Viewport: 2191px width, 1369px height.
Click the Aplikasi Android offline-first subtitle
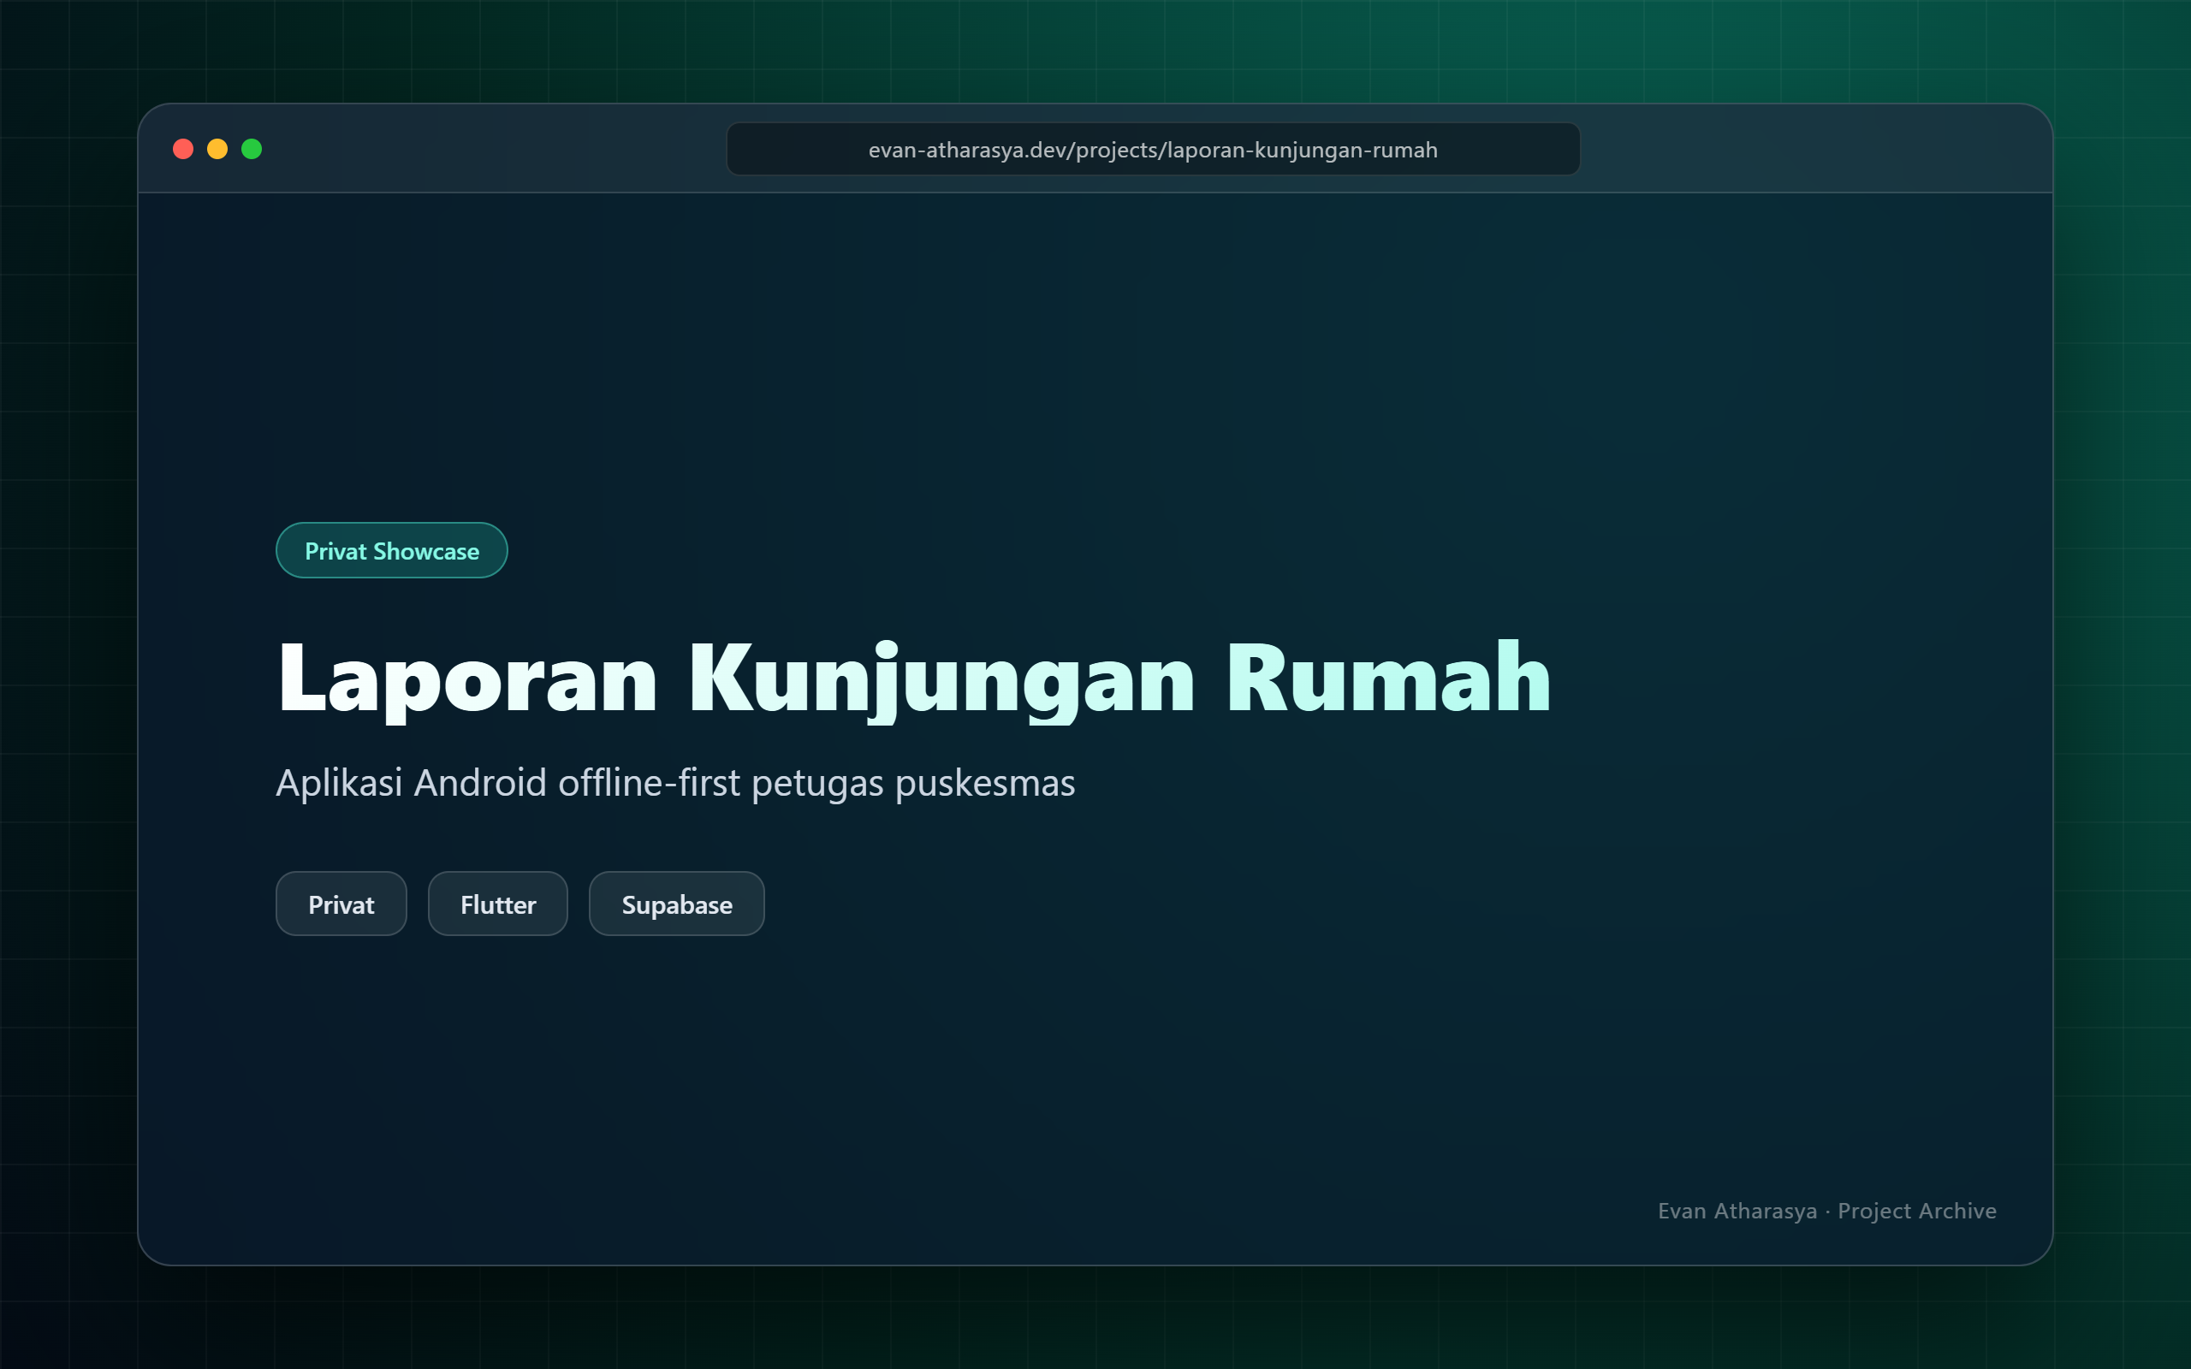tap(675, 783)
